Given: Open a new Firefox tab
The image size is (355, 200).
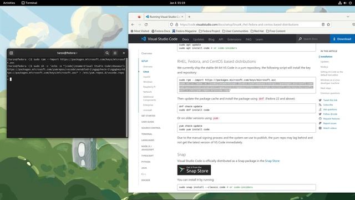Looking at the screenshot, I should tap(189, 17).
